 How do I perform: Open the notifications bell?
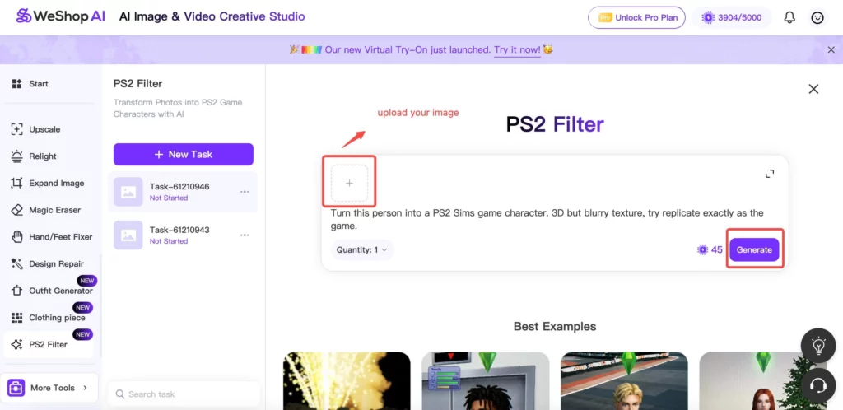789,18
